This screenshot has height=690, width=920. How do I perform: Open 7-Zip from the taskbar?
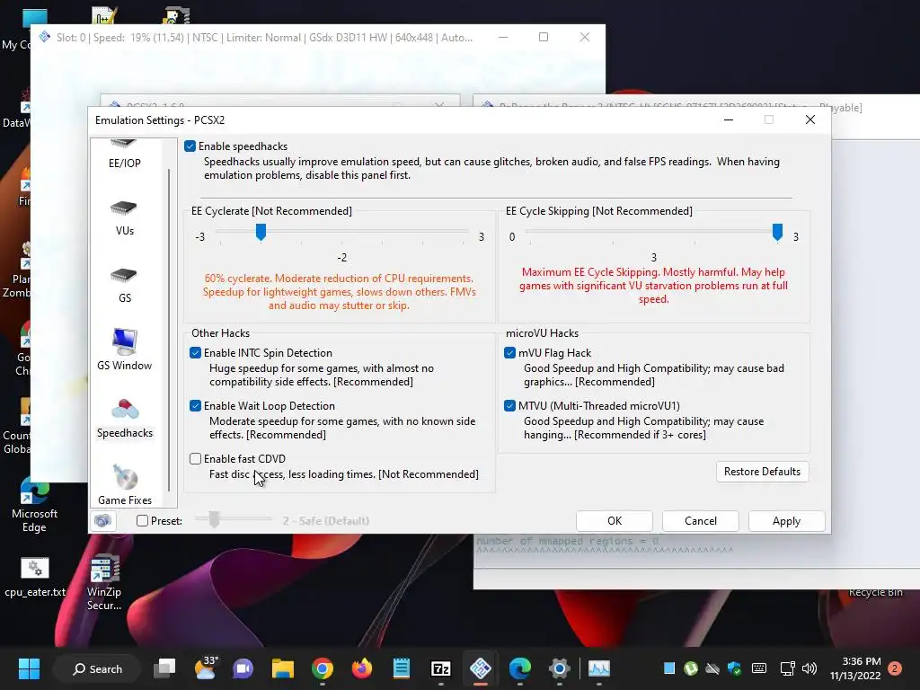pos(440,668)
